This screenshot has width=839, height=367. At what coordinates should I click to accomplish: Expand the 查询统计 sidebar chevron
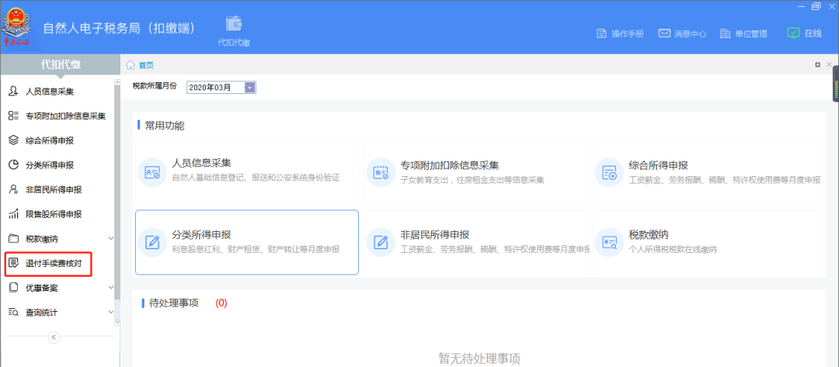pos(111,313)
